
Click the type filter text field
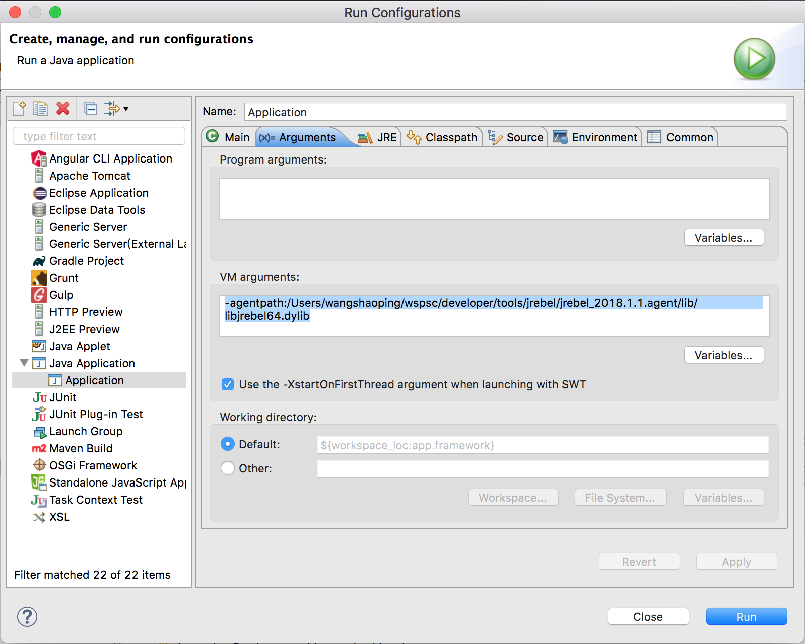[x=99, y=136]
